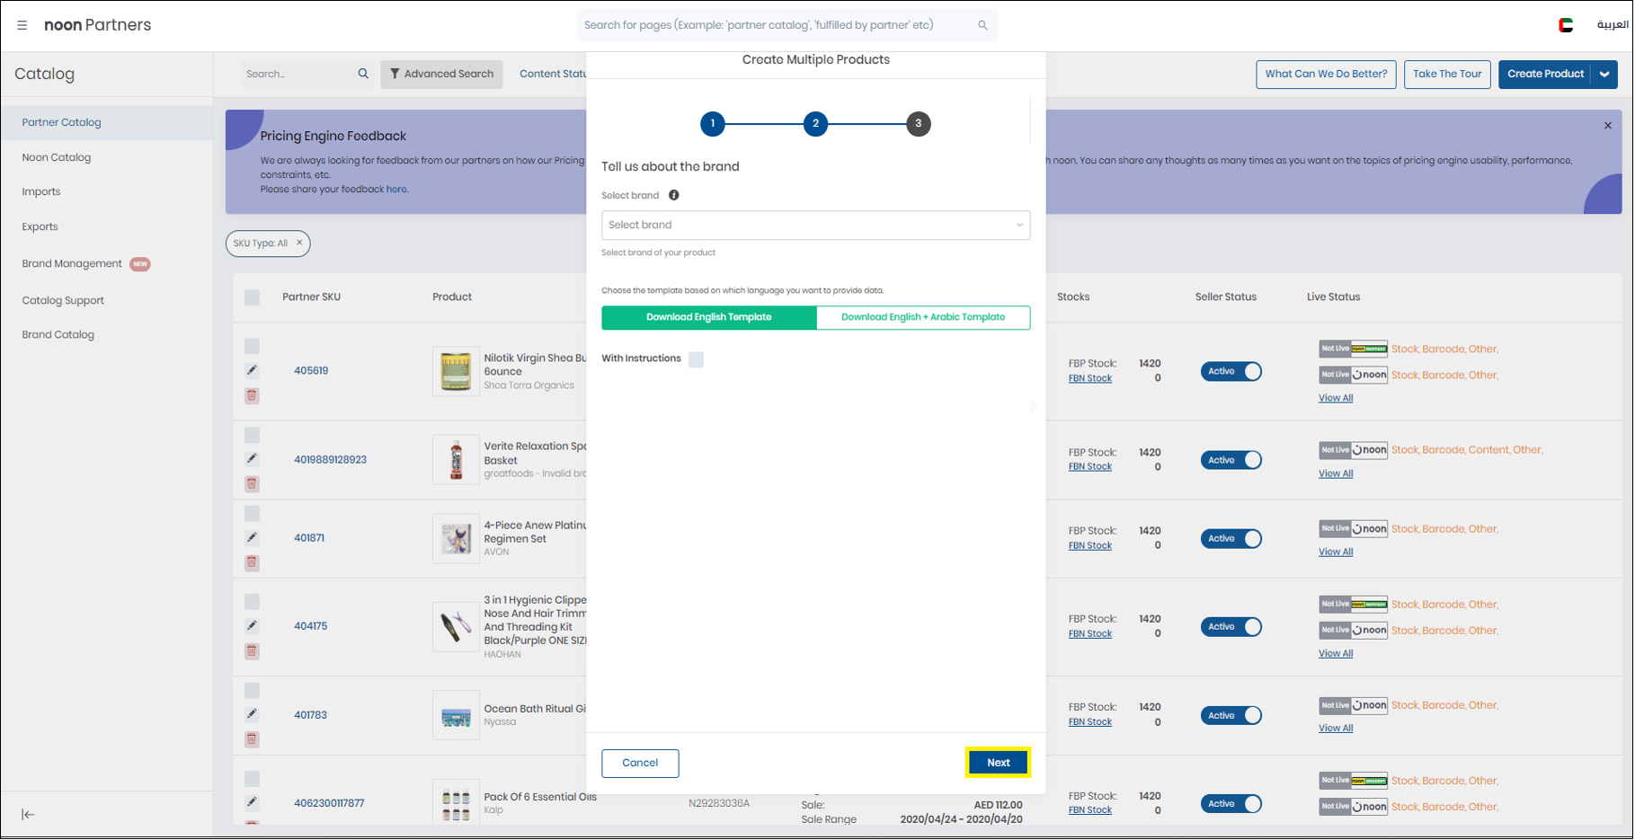Click the UAE flag country icon

click(1565, 25)
